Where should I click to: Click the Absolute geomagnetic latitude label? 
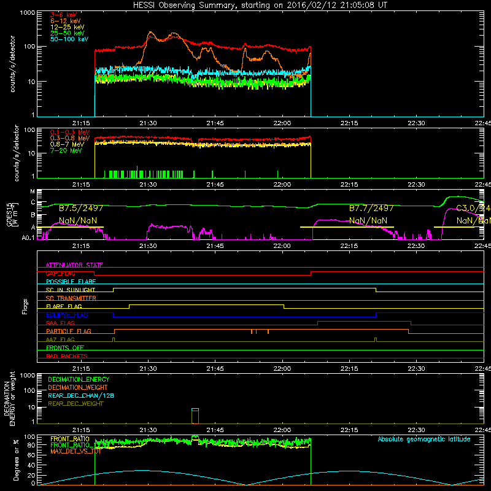coord(424,439)
